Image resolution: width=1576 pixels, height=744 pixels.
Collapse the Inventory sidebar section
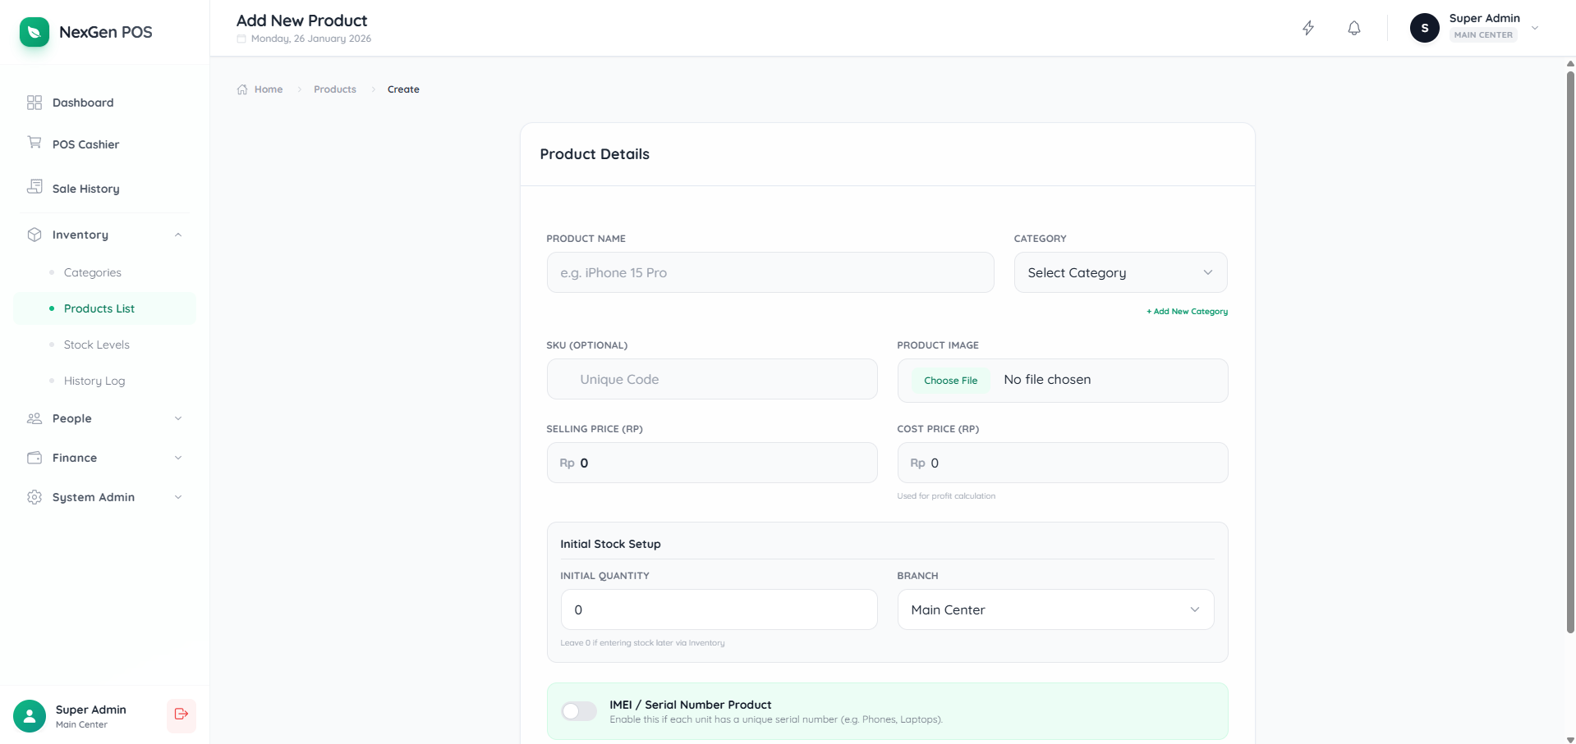point(178,234)
